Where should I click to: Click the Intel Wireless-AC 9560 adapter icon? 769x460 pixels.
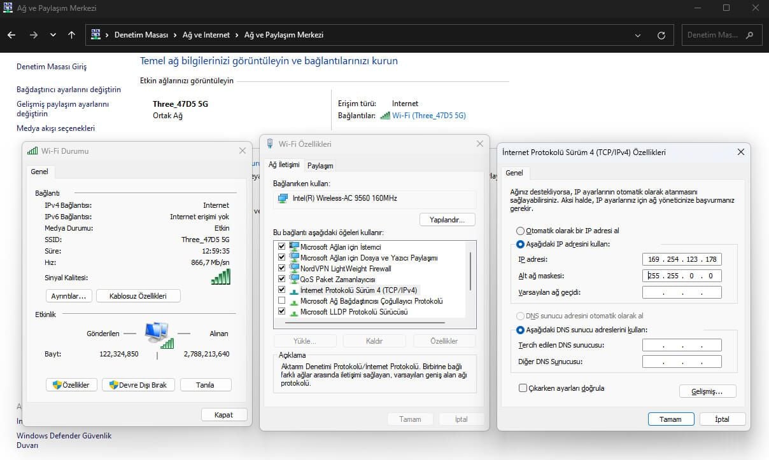click(x=283, y=198)
